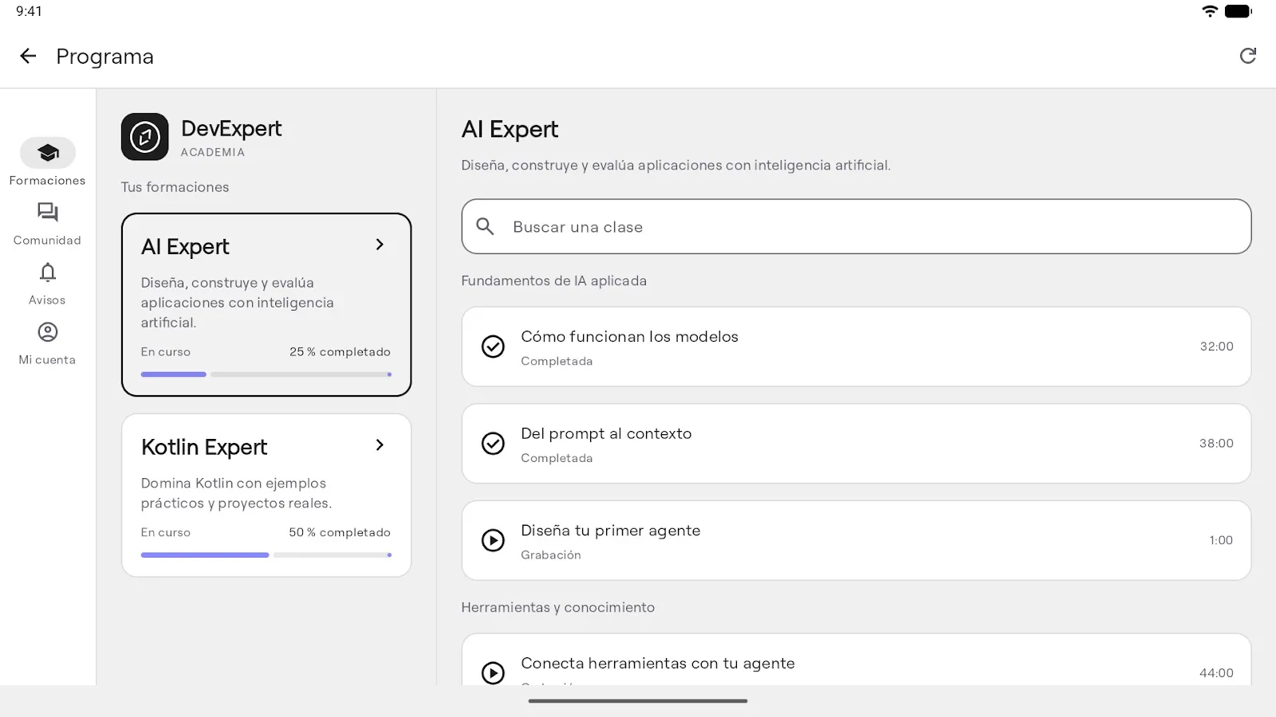Click the '50 % completado' label

pos(340,532)
